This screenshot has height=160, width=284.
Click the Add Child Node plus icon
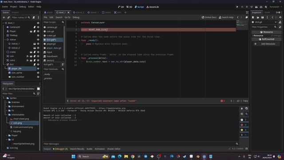(x=4, y=17)
